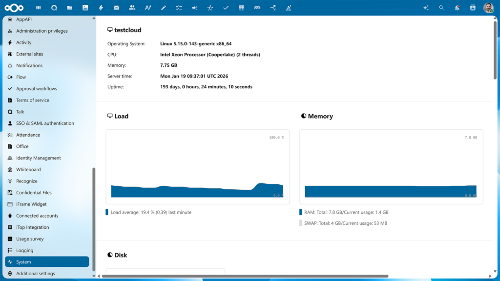The image size is (500, 281).
Task: Open the Activity app lightning icon
Action: [101, 7]
